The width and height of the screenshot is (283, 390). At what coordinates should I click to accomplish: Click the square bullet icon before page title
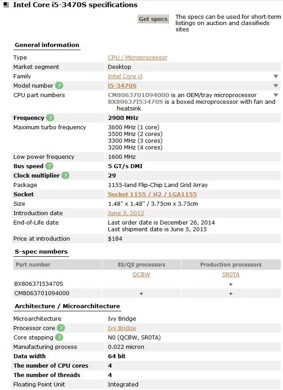[6, 5]
